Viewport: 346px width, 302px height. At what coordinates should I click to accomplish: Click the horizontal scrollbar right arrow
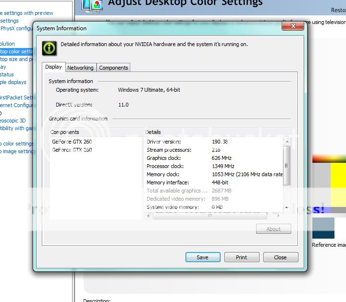point(278,216)
